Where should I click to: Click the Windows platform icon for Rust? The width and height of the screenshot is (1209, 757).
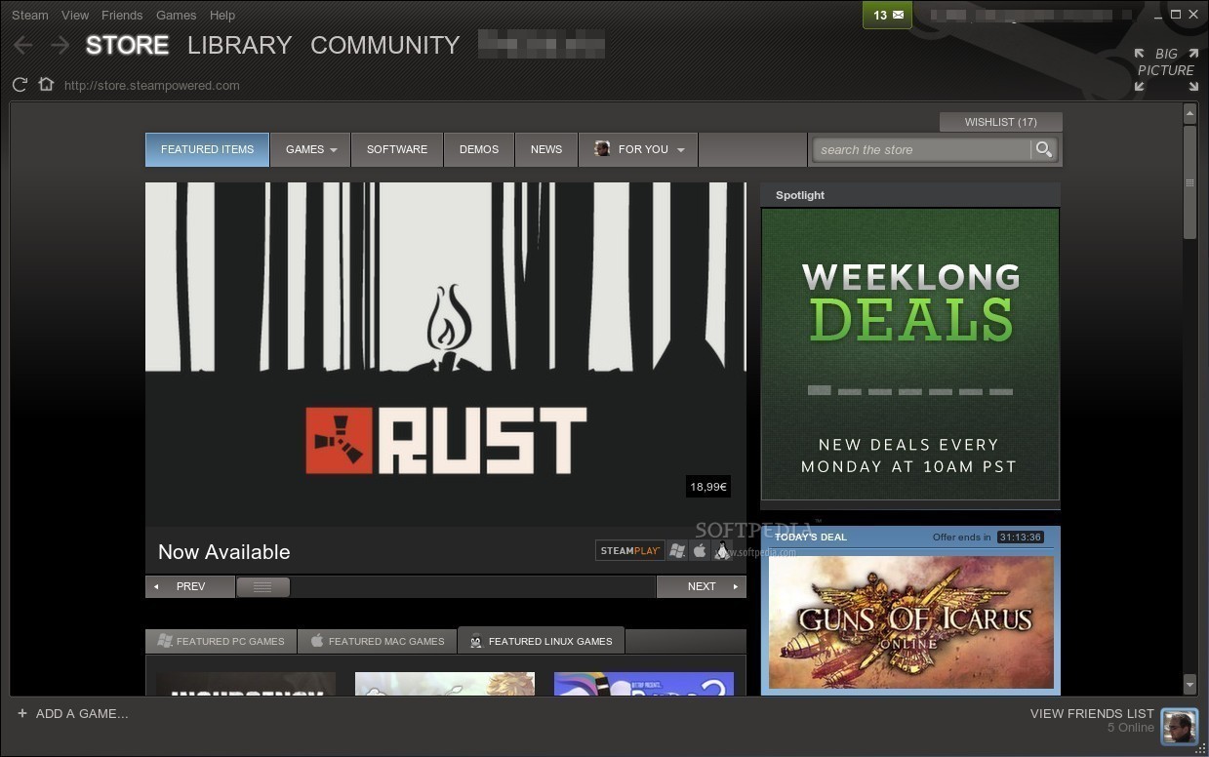pyautogui.click(x=677, y=551)
